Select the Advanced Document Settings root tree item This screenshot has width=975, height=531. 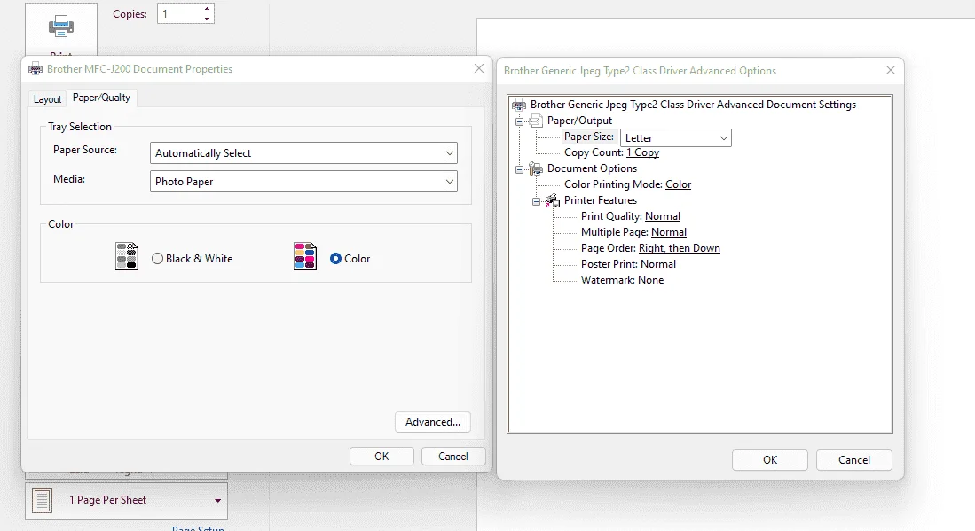pyautogui.click(x=693, y=105)
